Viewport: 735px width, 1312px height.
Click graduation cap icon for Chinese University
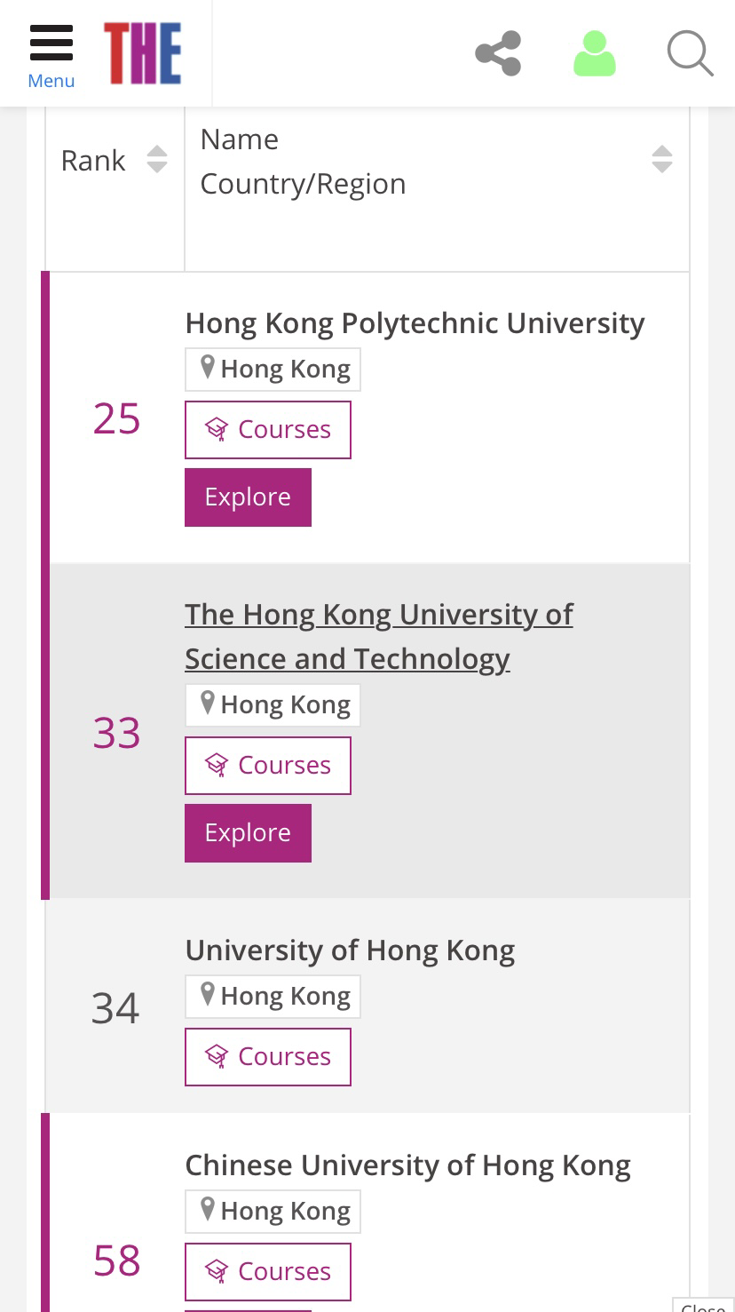[x=217, y=1272]
